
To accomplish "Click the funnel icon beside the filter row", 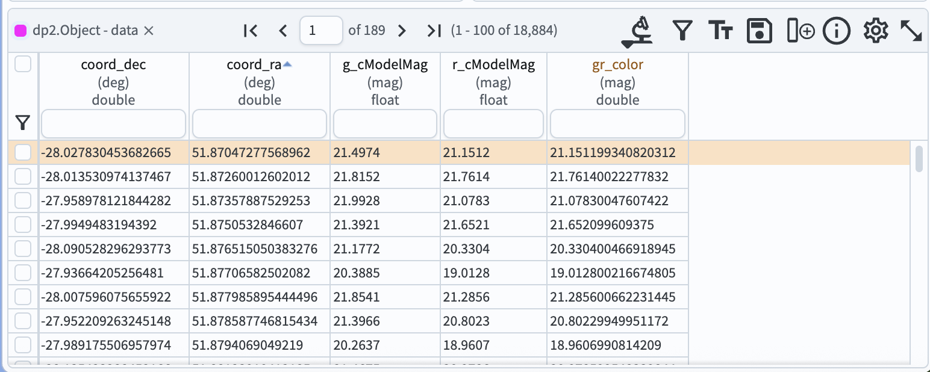I will point(22,123).
